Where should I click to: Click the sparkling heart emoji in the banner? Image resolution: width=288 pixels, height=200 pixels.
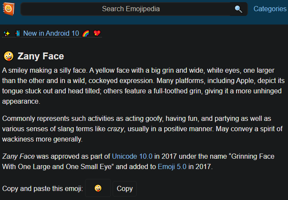tap(97, 33)
